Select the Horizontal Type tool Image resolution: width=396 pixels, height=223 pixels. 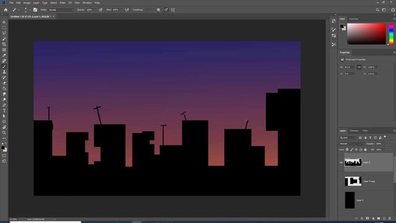click(x=4, y=111)
